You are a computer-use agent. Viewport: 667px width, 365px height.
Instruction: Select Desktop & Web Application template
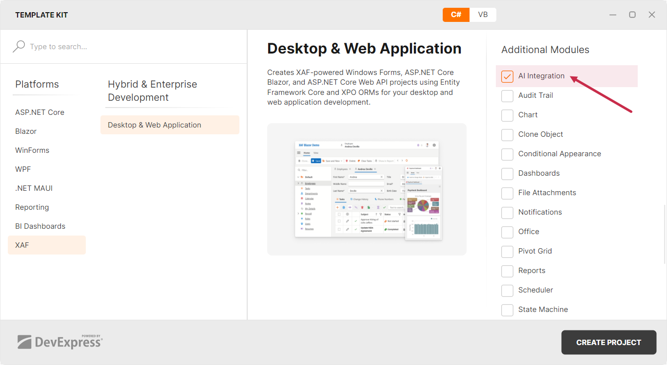170,125
